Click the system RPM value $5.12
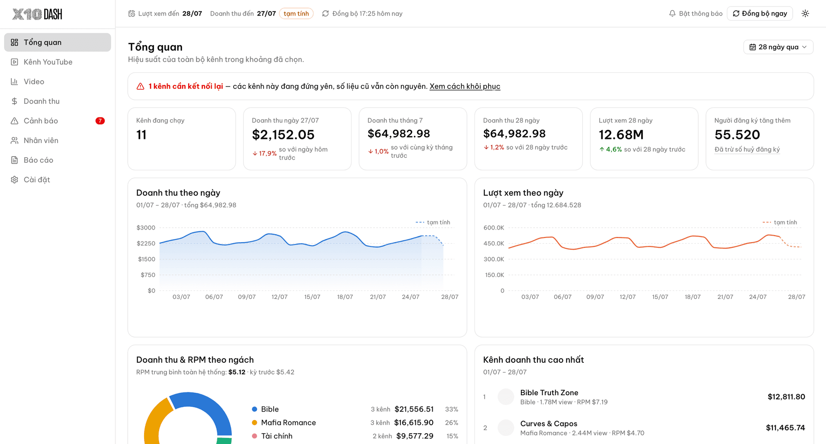Image resolution: width=826 pixels, height=444 pixels. pyautogui.click(x=237, y=372)
